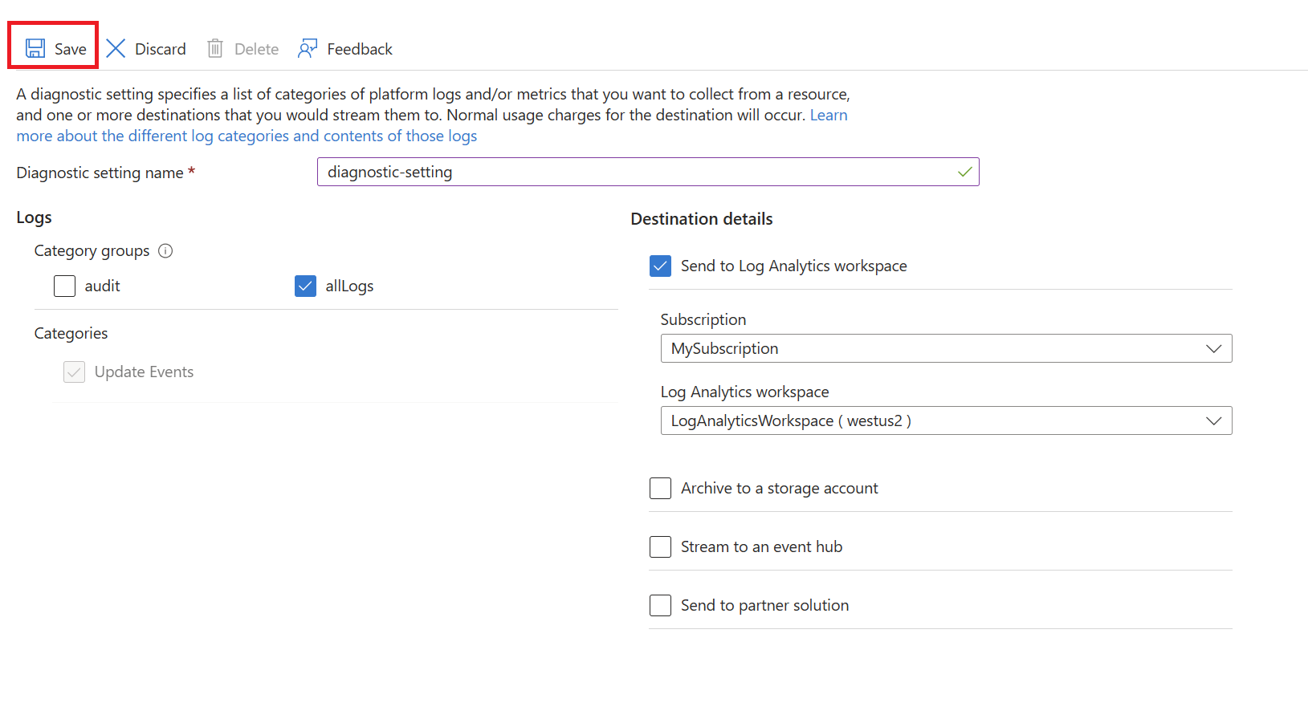1308x723 pixels.
Task: Click the Feedback toolbar label
Action: pos(360,49)
